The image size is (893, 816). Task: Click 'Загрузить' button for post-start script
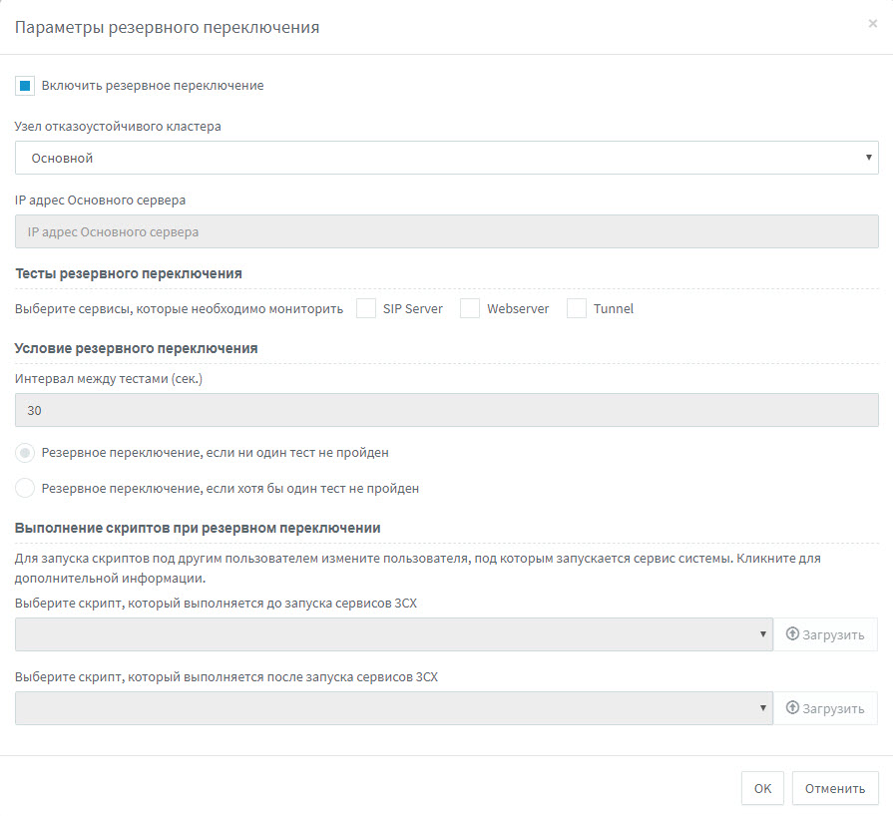point(825,708)
